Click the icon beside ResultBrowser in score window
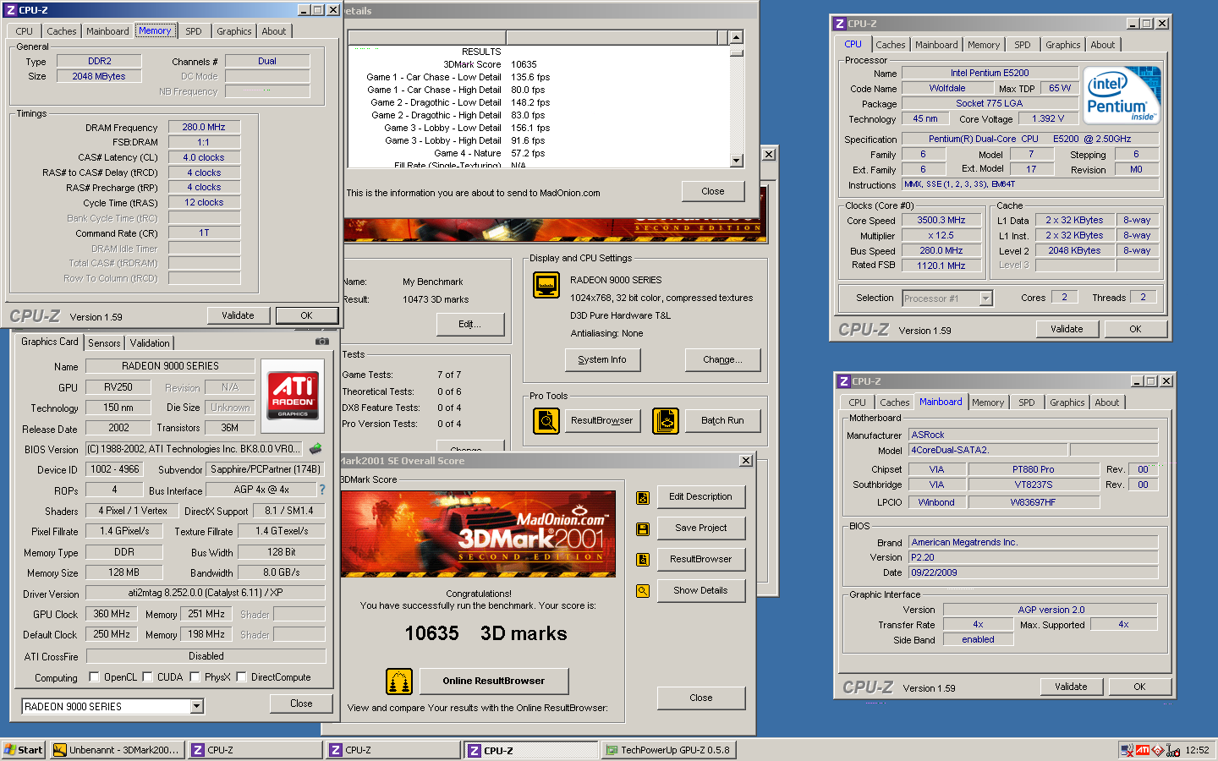The width and height of the screenshot is (1218, 761). (x=643, y=560)
